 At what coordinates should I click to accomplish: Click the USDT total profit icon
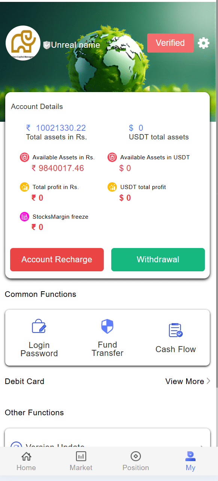(112, 187)
